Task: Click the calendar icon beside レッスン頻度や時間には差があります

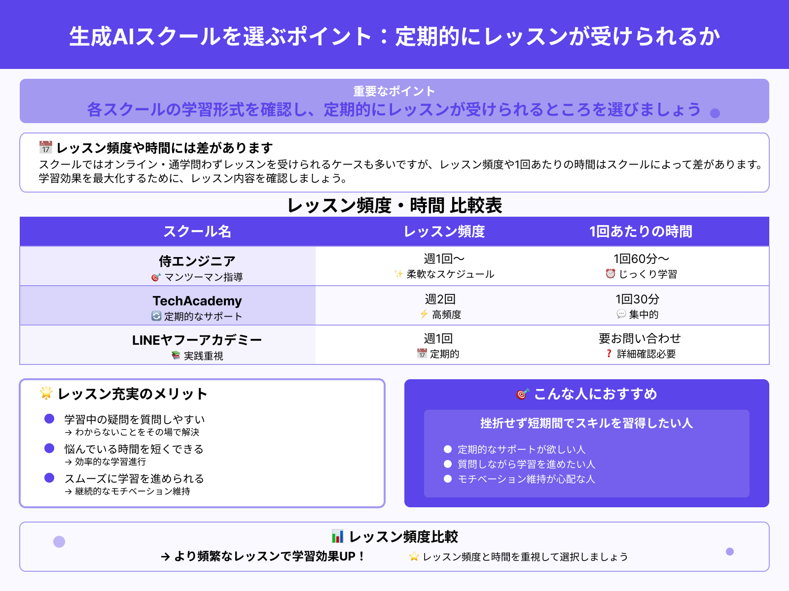Action: [x=46, y=147]
